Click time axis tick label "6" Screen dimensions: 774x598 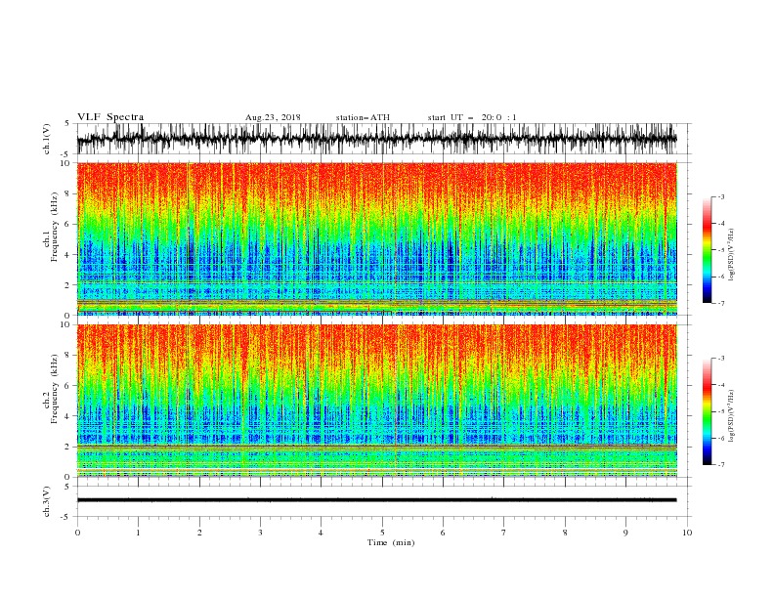(443, 533)
